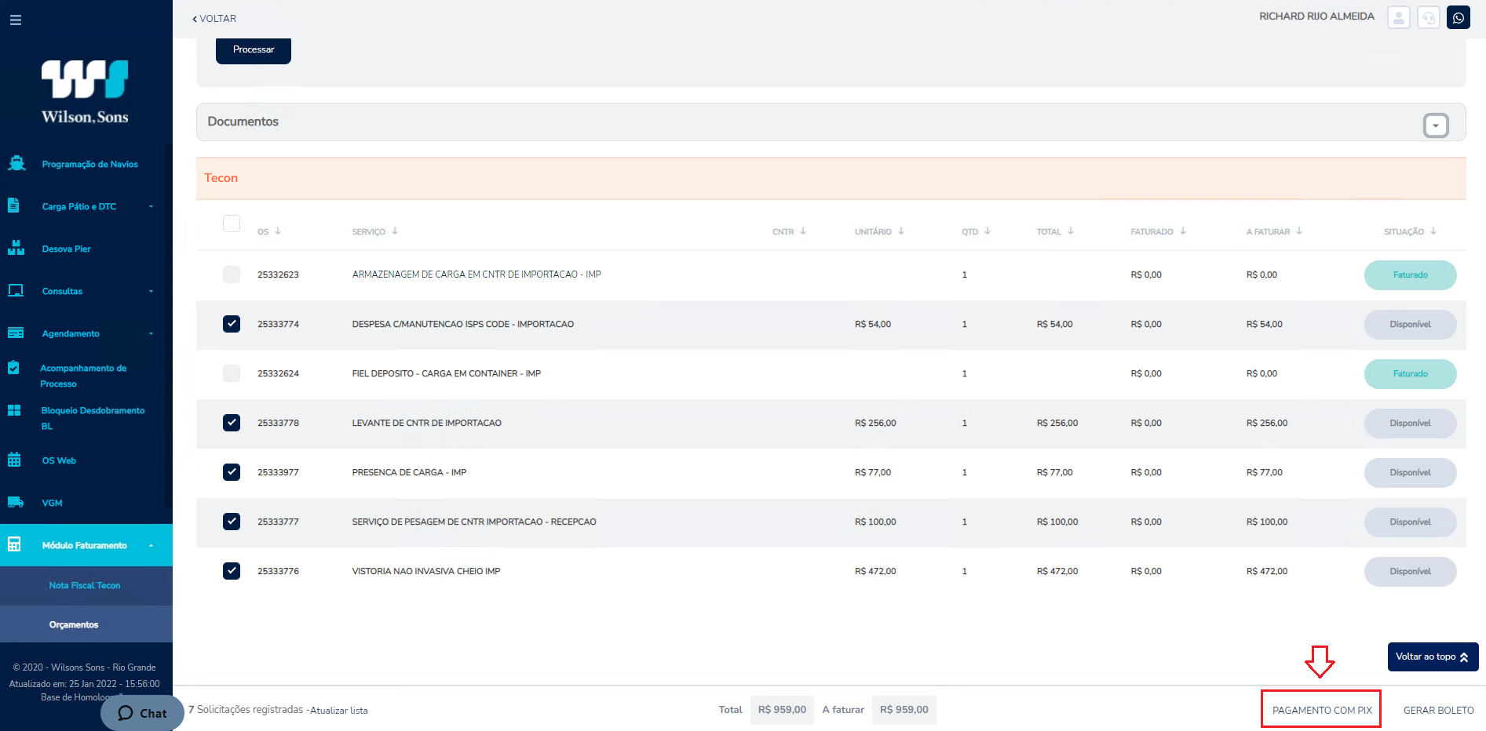Click the WhatsApp icon in header
Screen dimensions: 1486x731
click(x=1459, y=17)
